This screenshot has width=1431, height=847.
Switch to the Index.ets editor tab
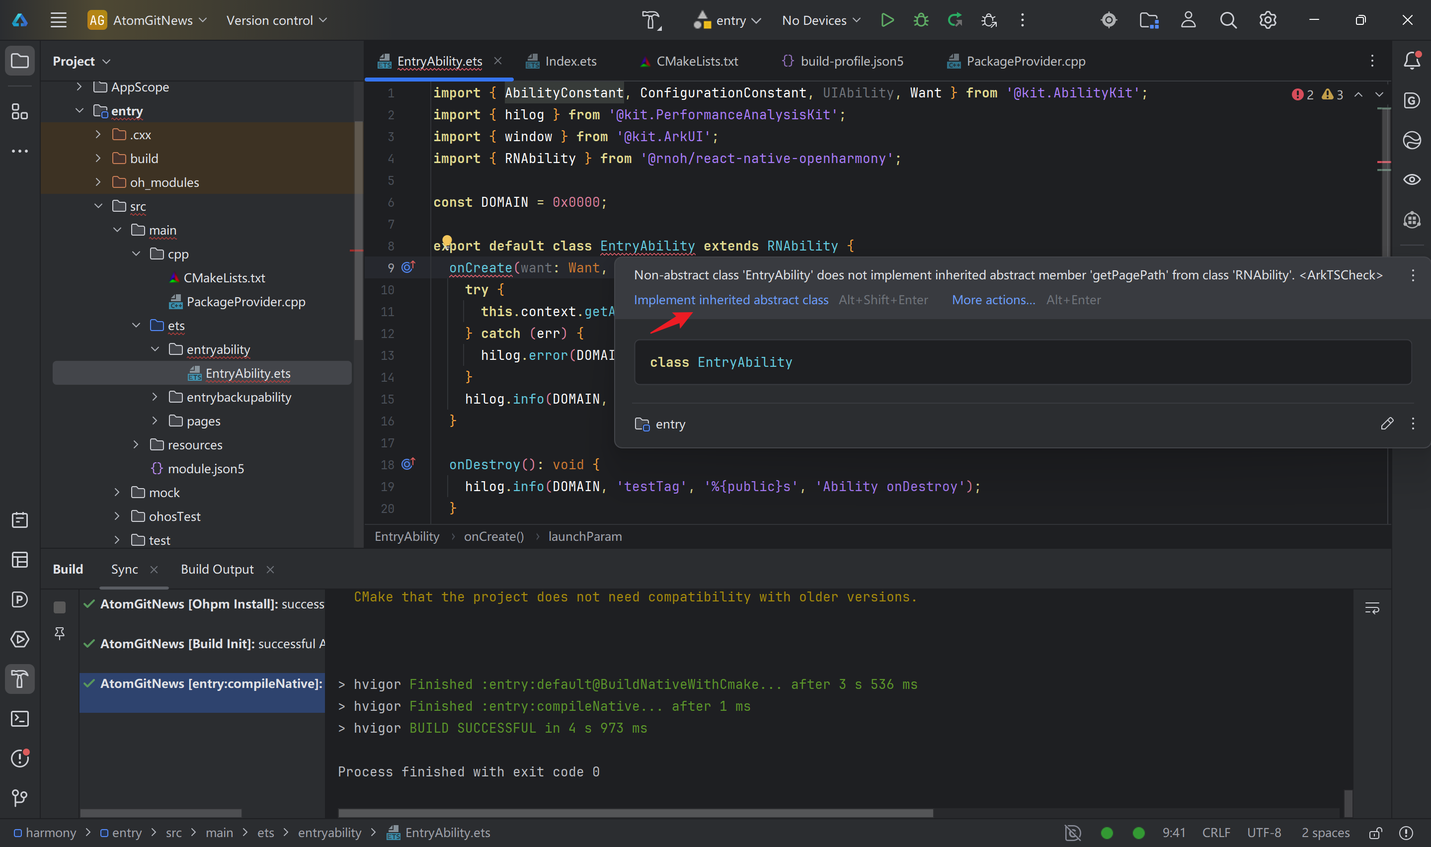[x=570, y=61]
